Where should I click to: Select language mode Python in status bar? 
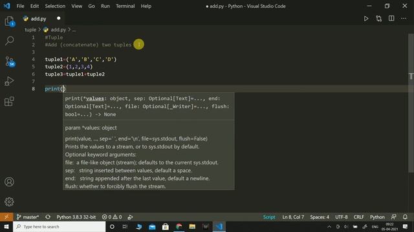click(377, 217)
